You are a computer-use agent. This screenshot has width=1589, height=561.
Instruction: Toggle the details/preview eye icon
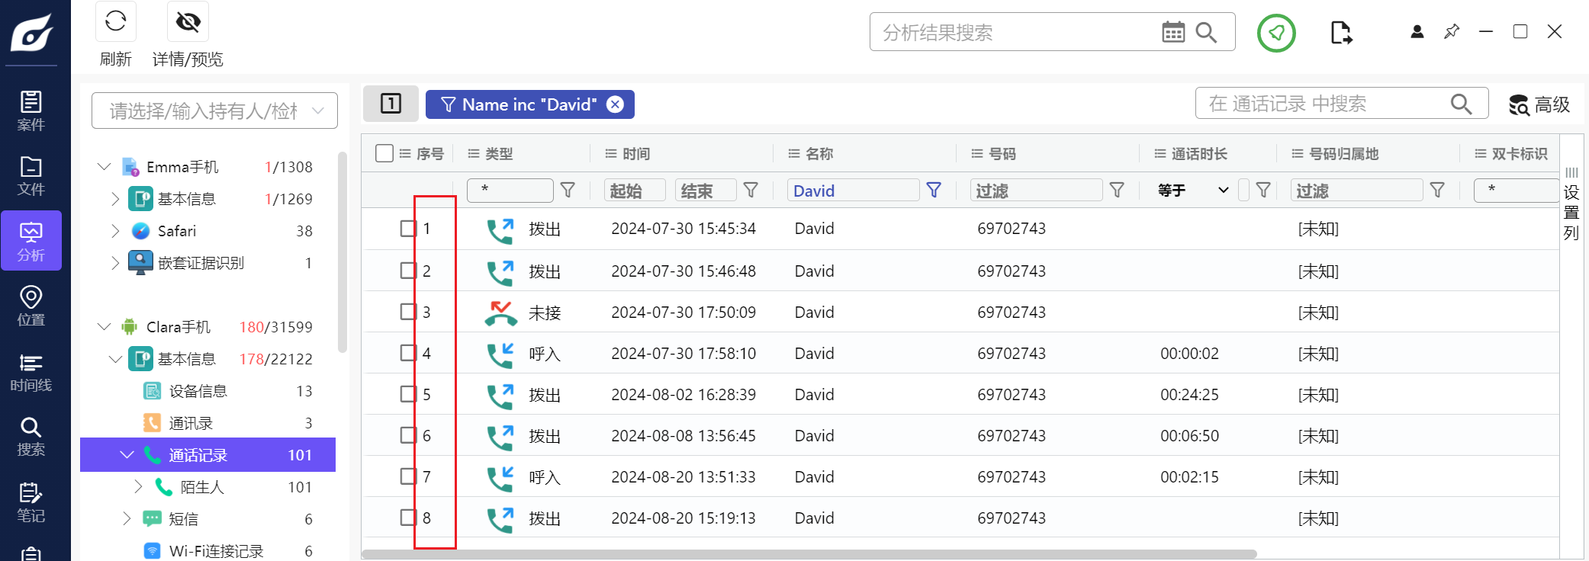pyautogui.click(x=188, y=21)
